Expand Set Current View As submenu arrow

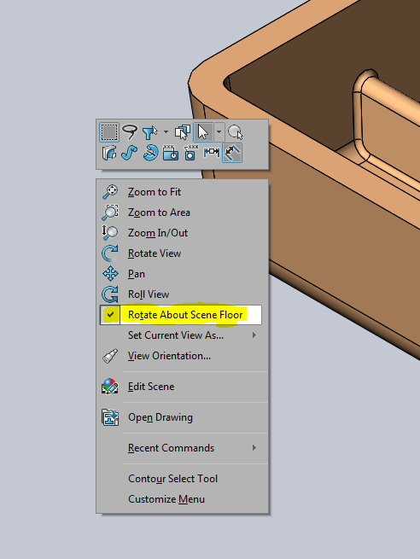[x=254, y=335]
